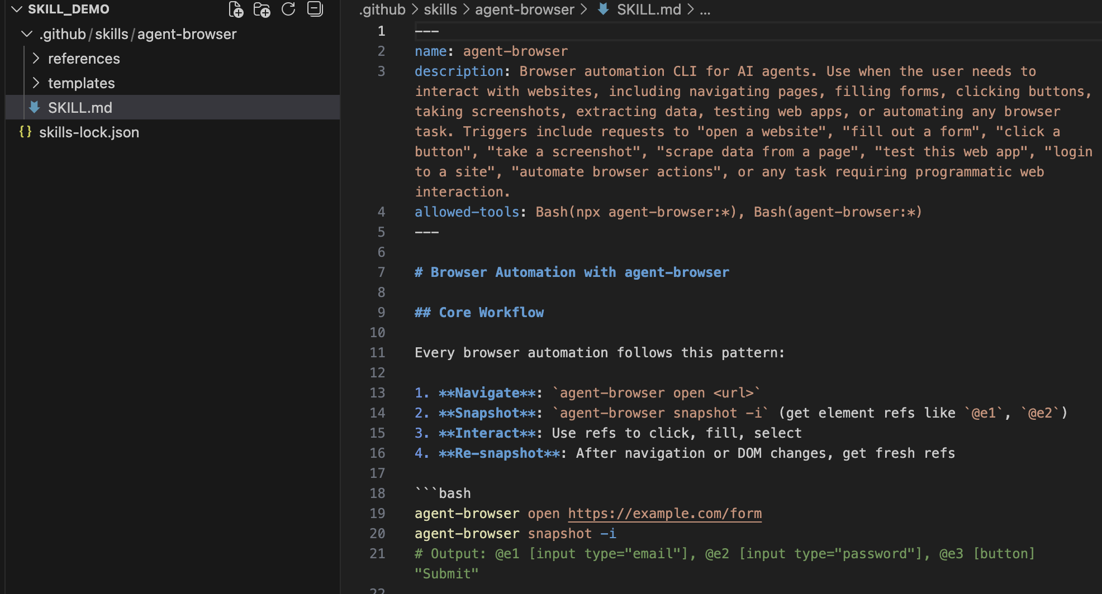The width and height of the screenshot is (1102, 594).
Task: Expand the templates folder
Action: point(36,83)
